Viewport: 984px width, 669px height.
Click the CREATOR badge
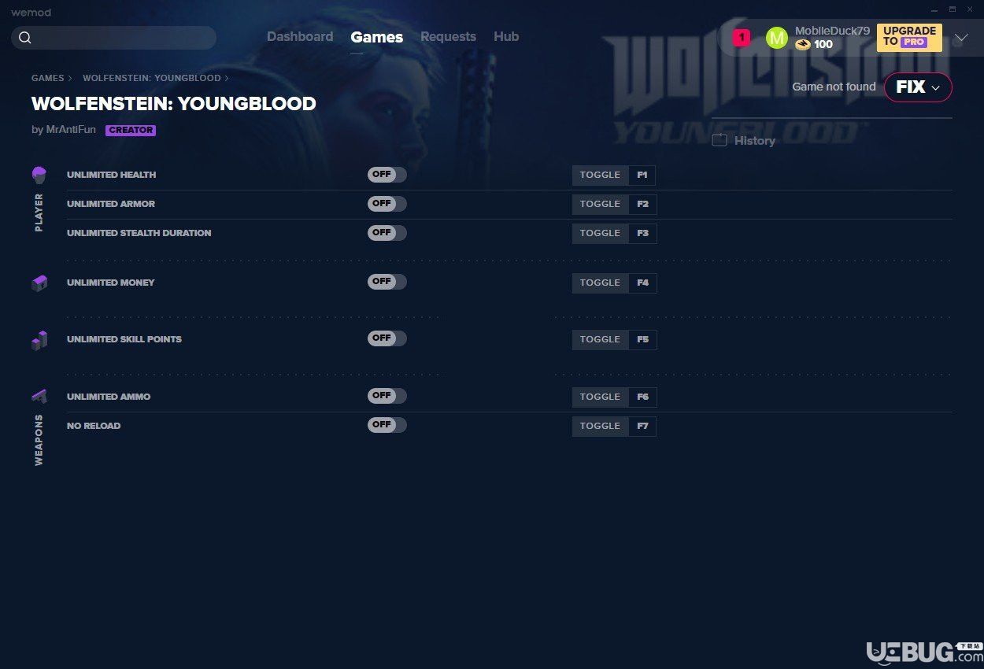(x=131, y=131)
